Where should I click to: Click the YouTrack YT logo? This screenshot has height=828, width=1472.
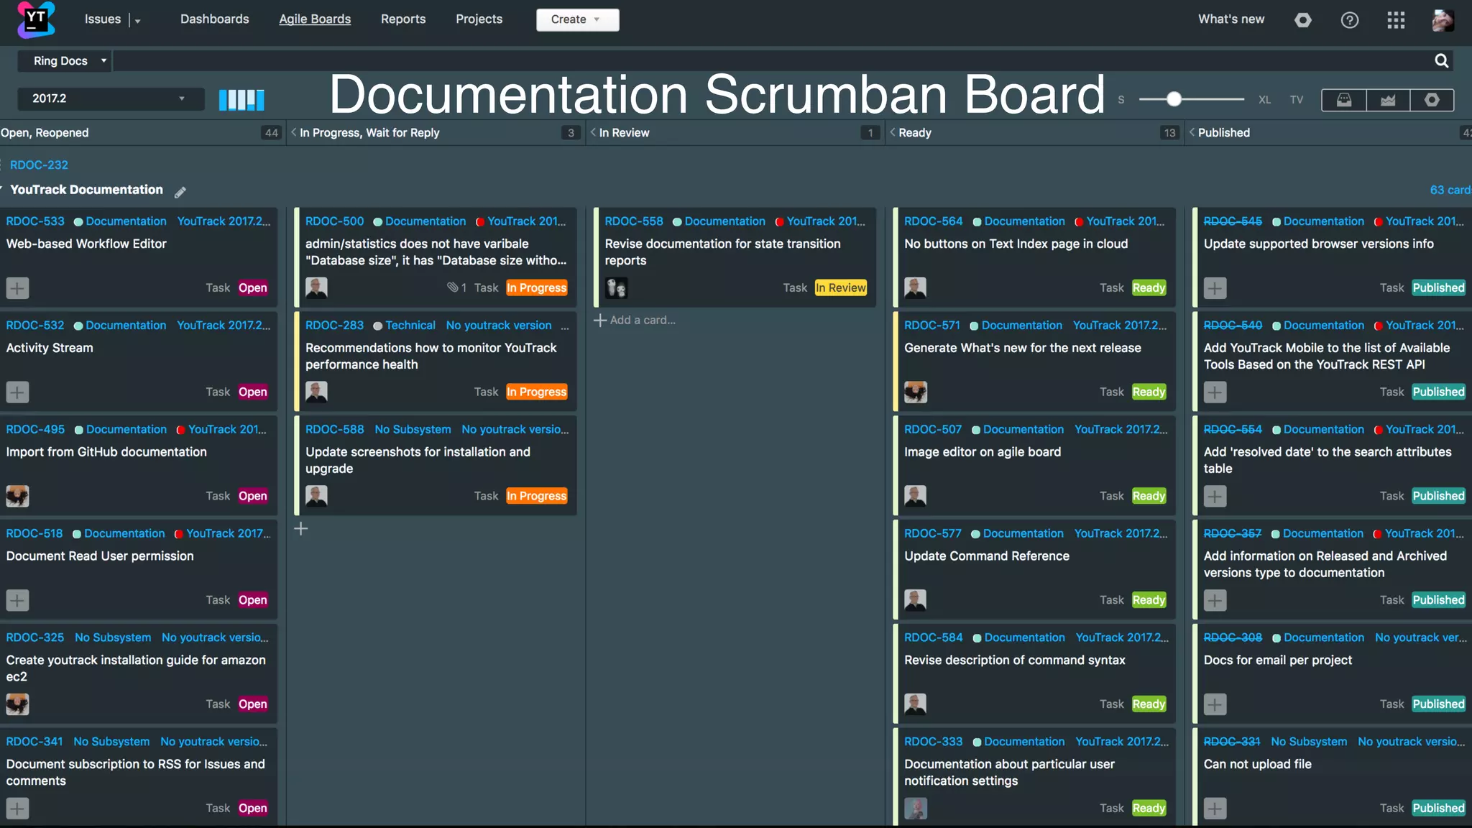[36, 19]
